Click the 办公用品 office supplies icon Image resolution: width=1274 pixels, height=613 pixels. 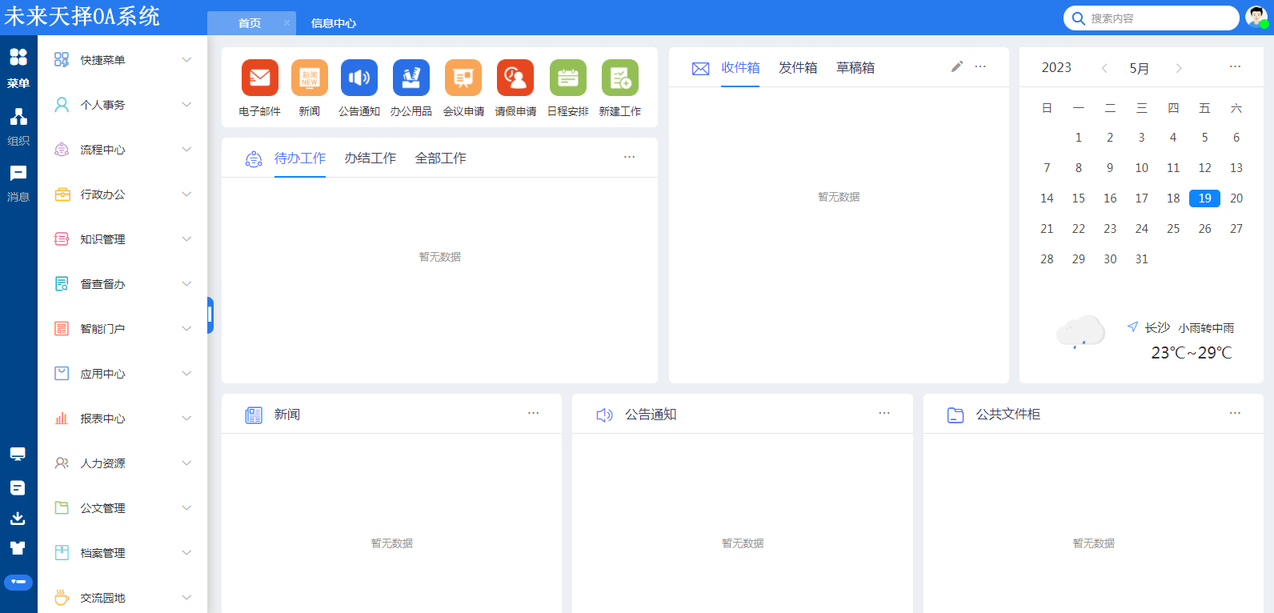tap(411, 78)
